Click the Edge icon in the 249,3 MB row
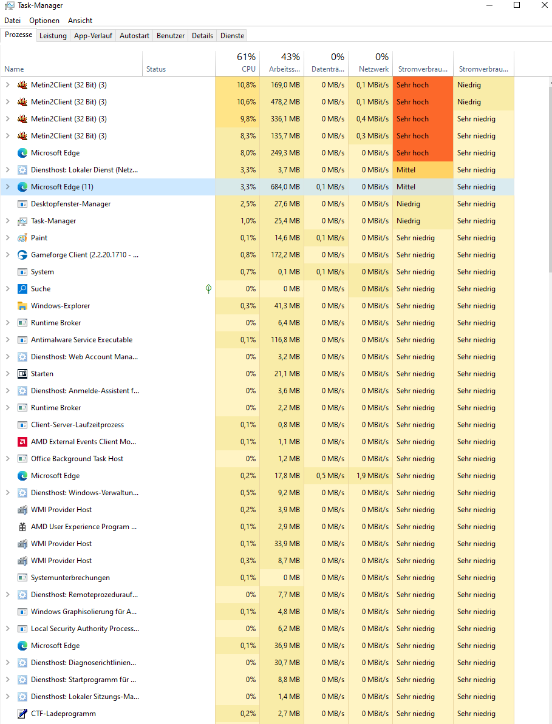The height and width of the screenshot is (724, 552). [22, 153]
